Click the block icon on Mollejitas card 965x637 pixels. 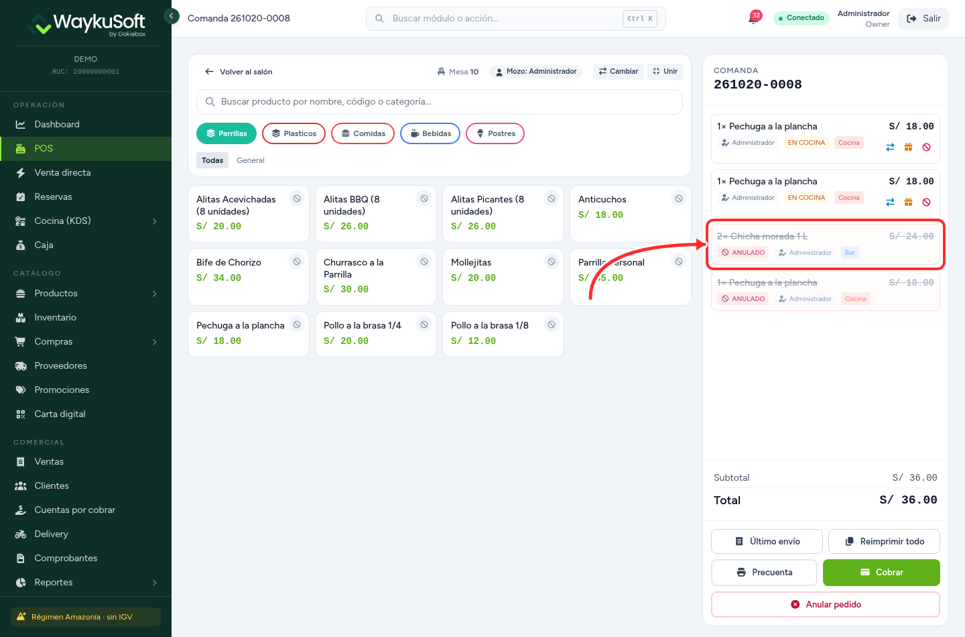[x=552, y=262]
